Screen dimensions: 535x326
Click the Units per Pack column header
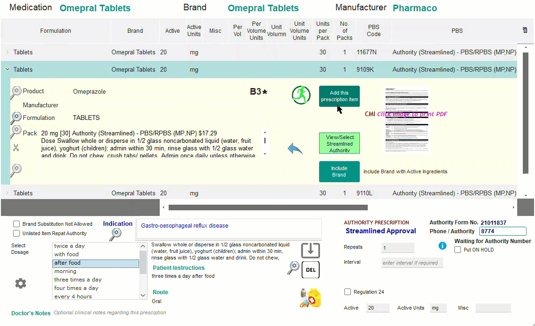[323, 31]
